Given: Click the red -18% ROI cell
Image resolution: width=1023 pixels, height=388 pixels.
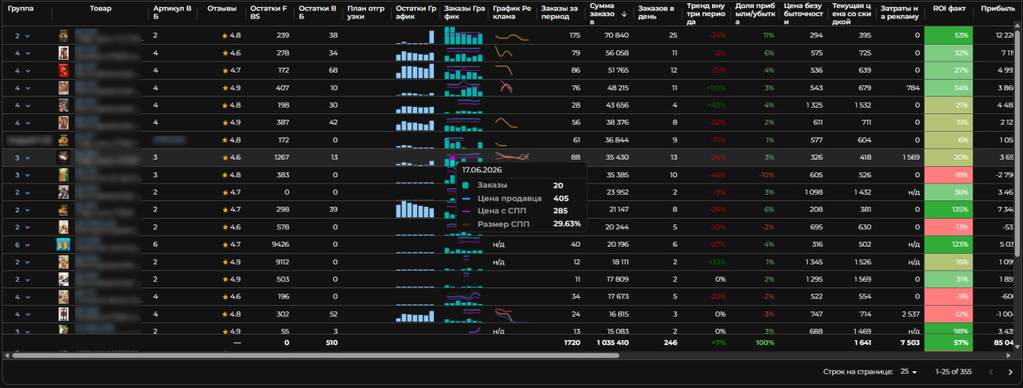Looking at the screenshot, I should (948, 175).
